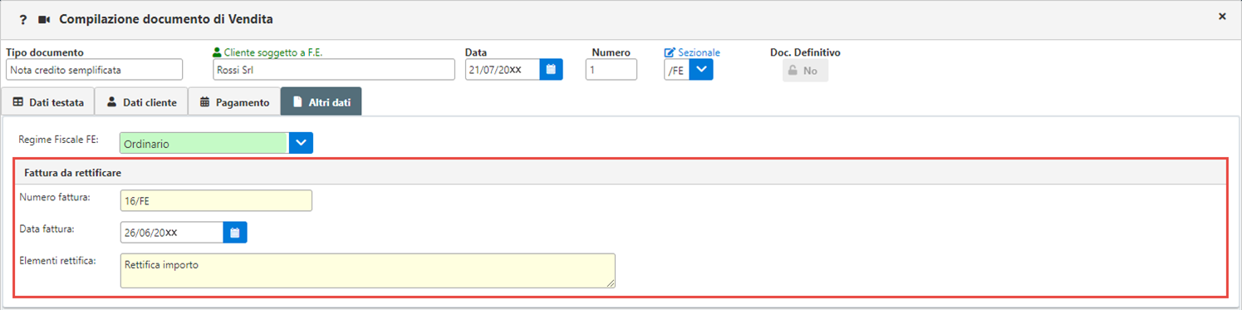Screen dimensions: 1242x310
Task: Toggle the Doc. Definitivo No switch
Action: click(x=805, y=71)
